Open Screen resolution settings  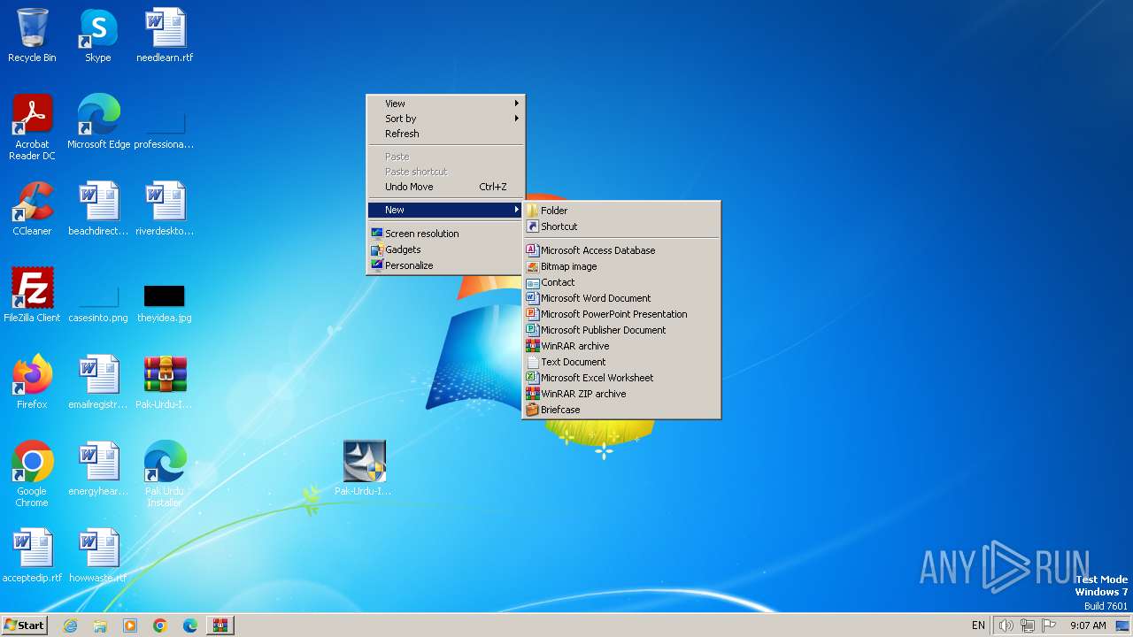[x=446, y=234]
